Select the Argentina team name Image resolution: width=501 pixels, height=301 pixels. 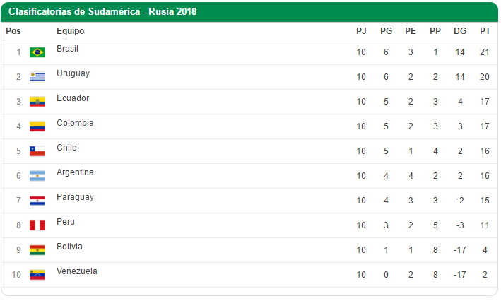coord(75,172)
